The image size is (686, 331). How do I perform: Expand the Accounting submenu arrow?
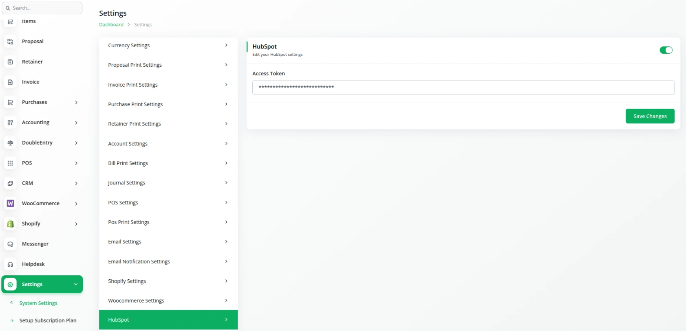point(76,123)
